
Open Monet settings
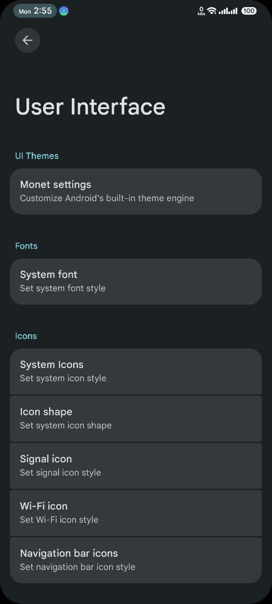[136, 191]
